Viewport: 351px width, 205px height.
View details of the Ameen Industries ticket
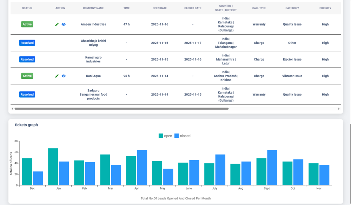click(63, 24)
